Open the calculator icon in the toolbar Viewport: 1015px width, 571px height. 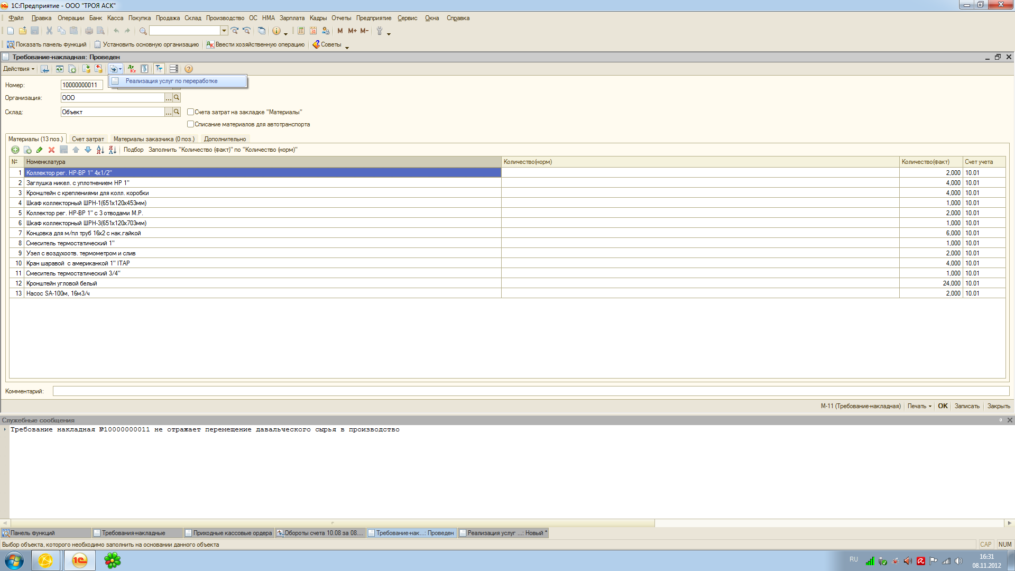click(301, 31)
